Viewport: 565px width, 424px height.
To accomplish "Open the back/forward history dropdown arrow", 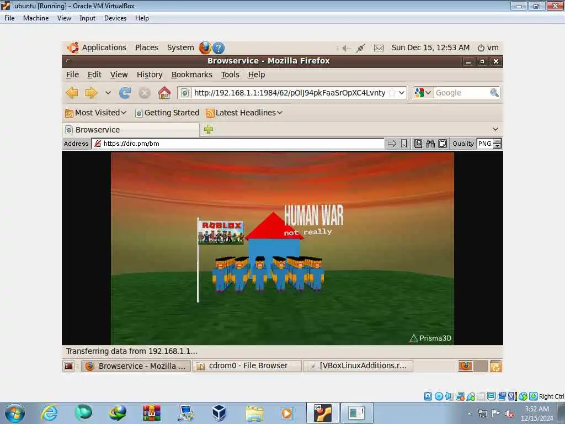I will click(x=108, y=93).
